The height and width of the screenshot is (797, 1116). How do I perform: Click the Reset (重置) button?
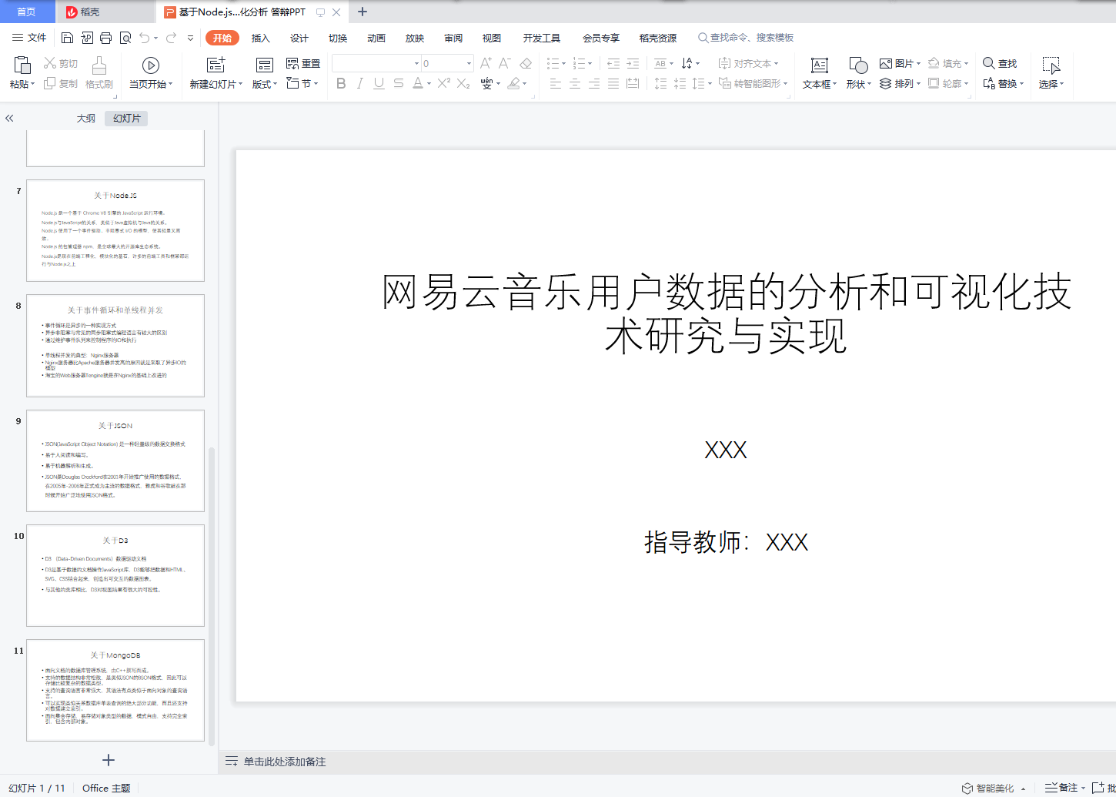click(x=303, y=64)
